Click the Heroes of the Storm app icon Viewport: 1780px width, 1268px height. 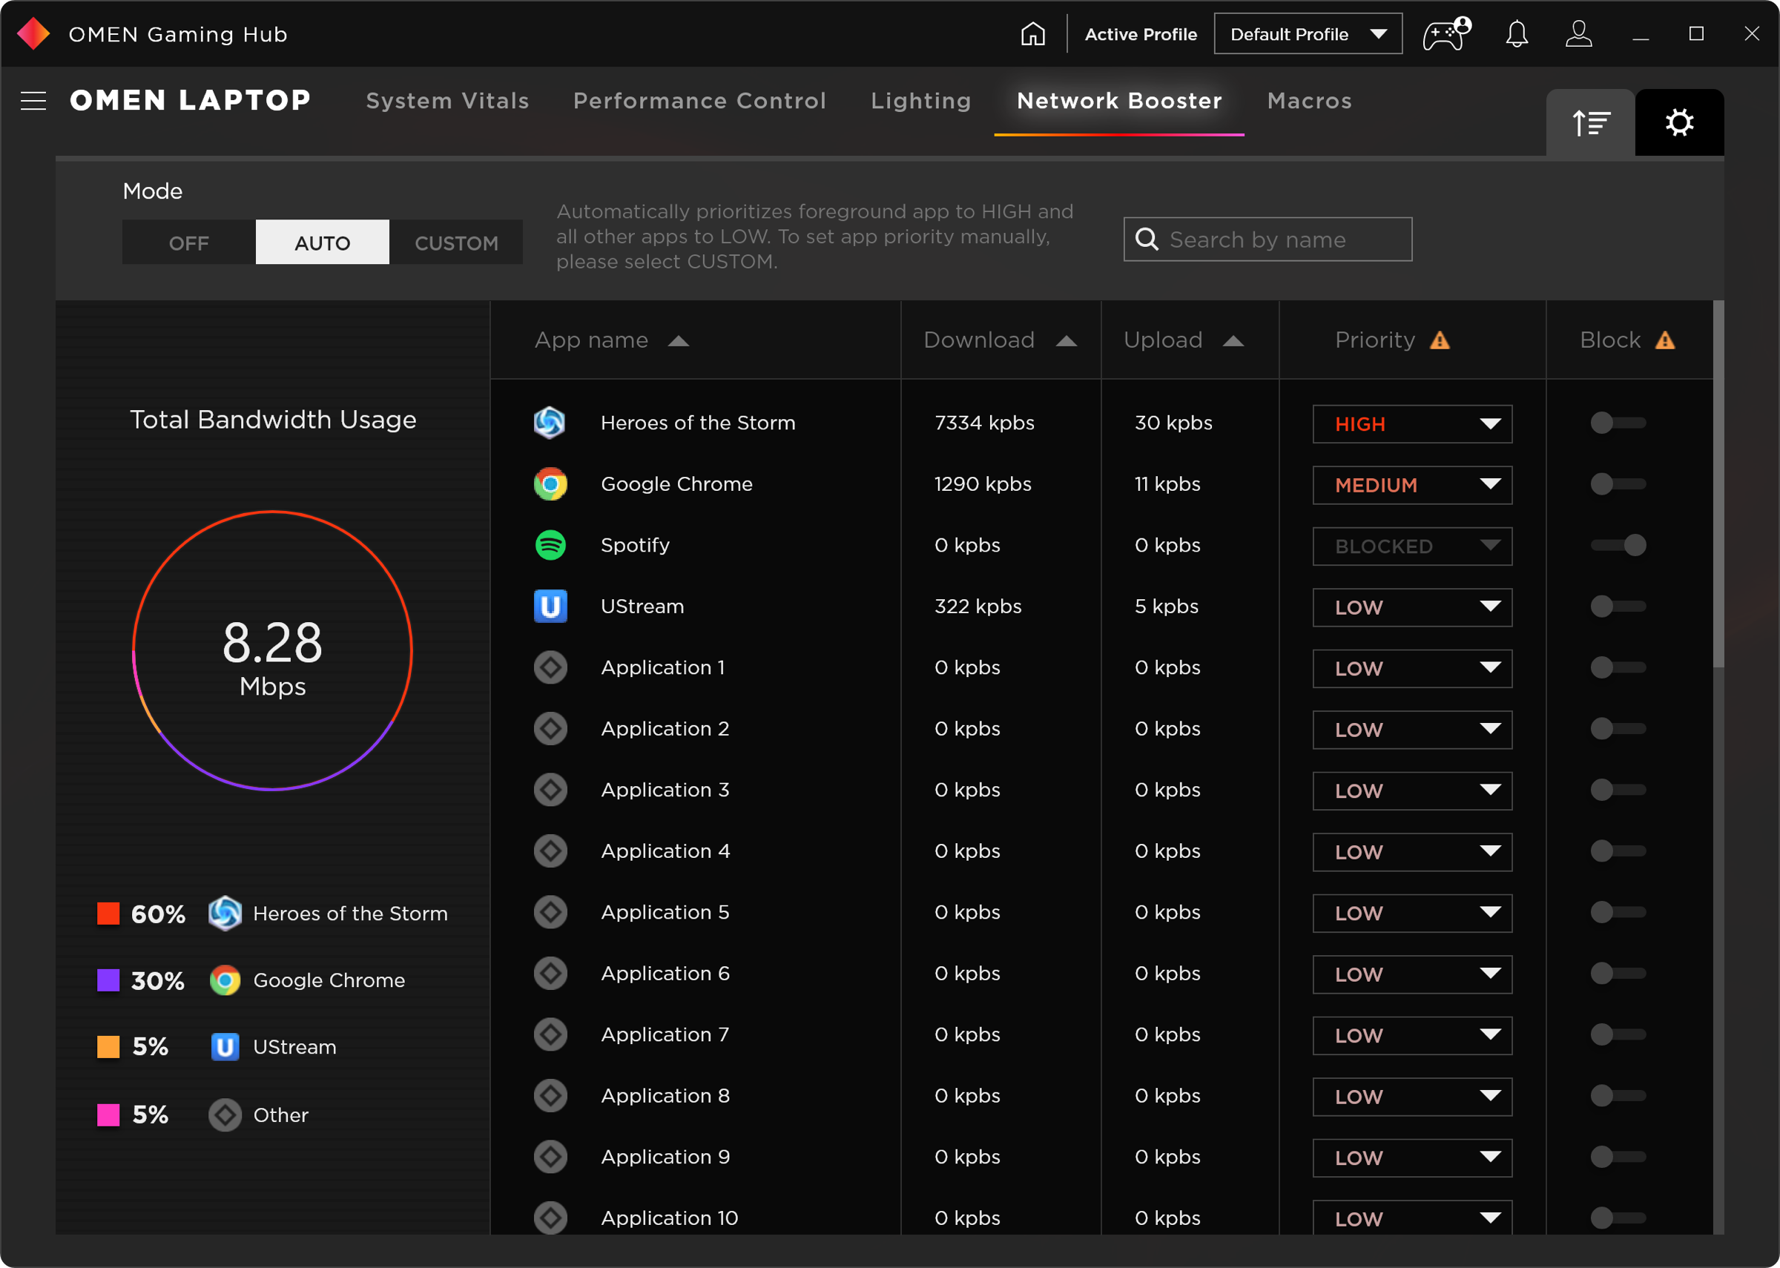[549, 423]
